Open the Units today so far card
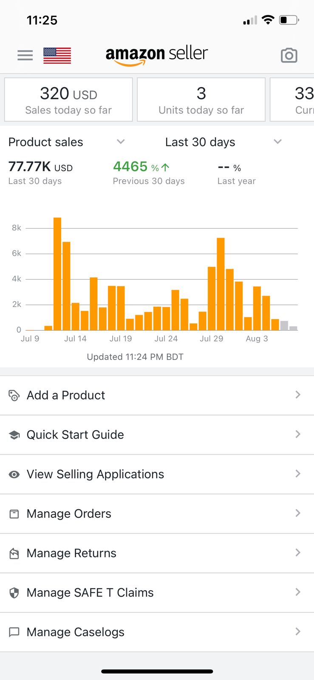Screen dimensions: 314x680 201,100
